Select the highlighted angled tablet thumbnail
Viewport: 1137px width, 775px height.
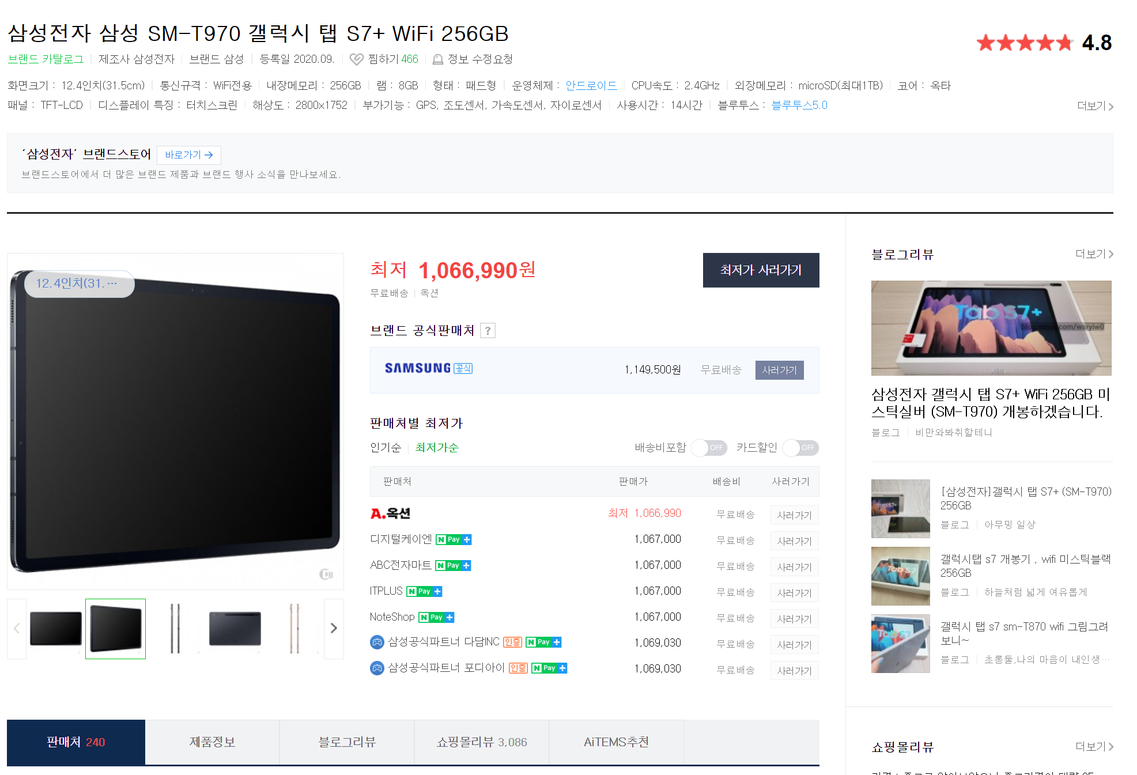coord(115,629)
